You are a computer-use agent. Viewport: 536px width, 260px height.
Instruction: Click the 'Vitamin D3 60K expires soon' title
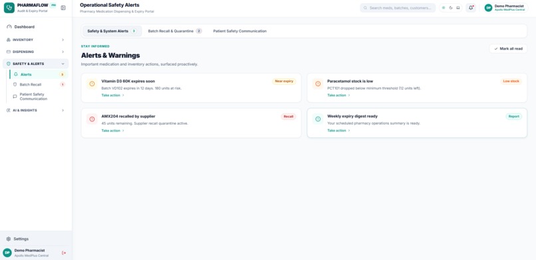tap(128, 82)
